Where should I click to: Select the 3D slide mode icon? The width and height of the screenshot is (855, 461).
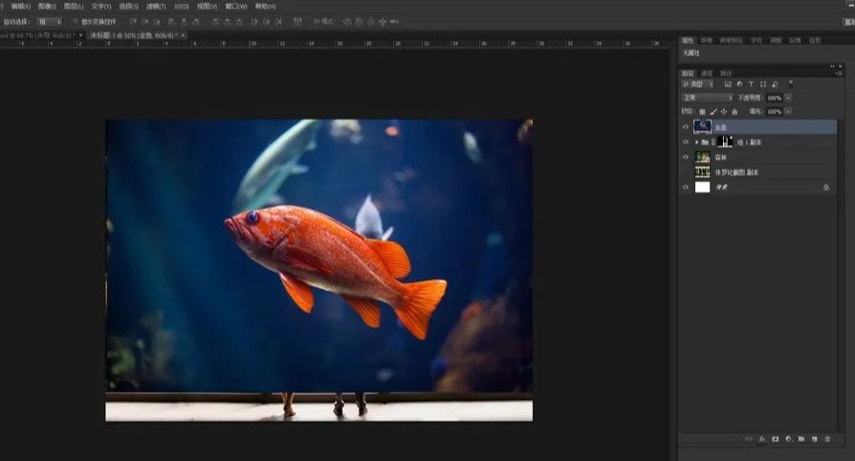tap(383, 21)
